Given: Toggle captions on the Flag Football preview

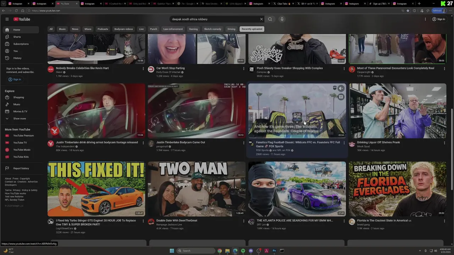Looking at the screenshot, I should 341,97.
